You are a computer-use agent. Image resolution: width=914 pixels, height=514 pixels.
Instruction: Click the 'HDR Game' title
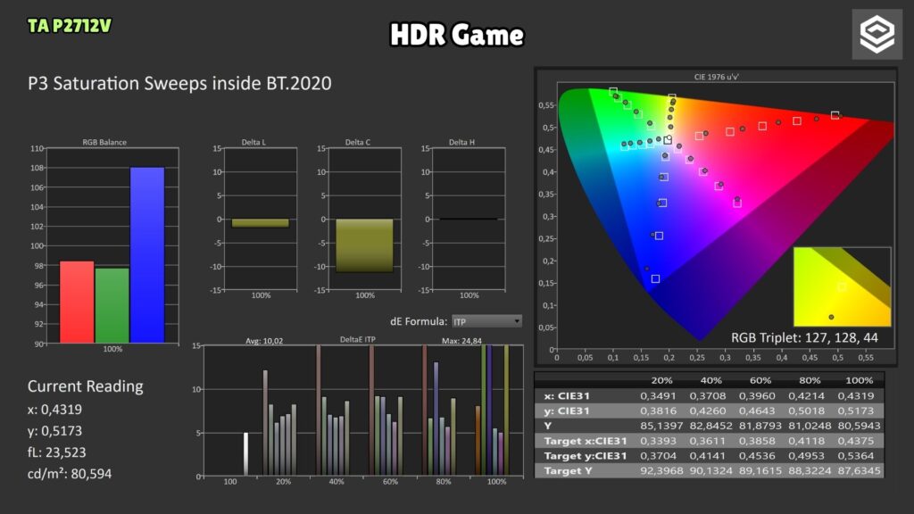coord(457,35)
